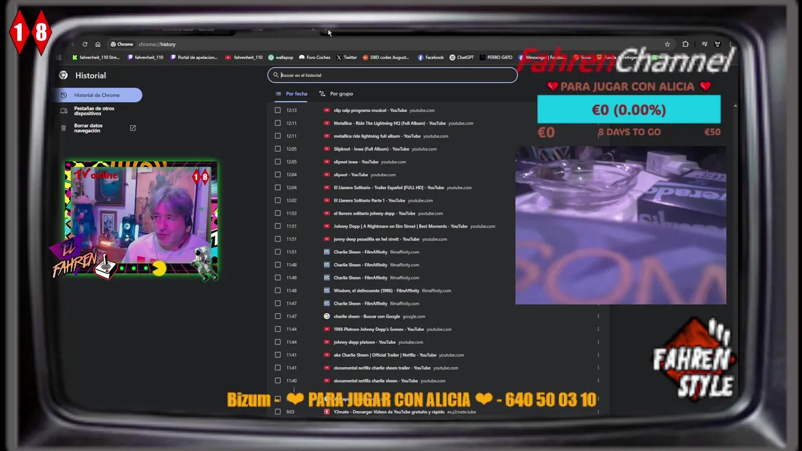
Task: Tick checkbox for Y2mate Descargar Videos entry
Action: pyautogui.click(x=278, y=412)
